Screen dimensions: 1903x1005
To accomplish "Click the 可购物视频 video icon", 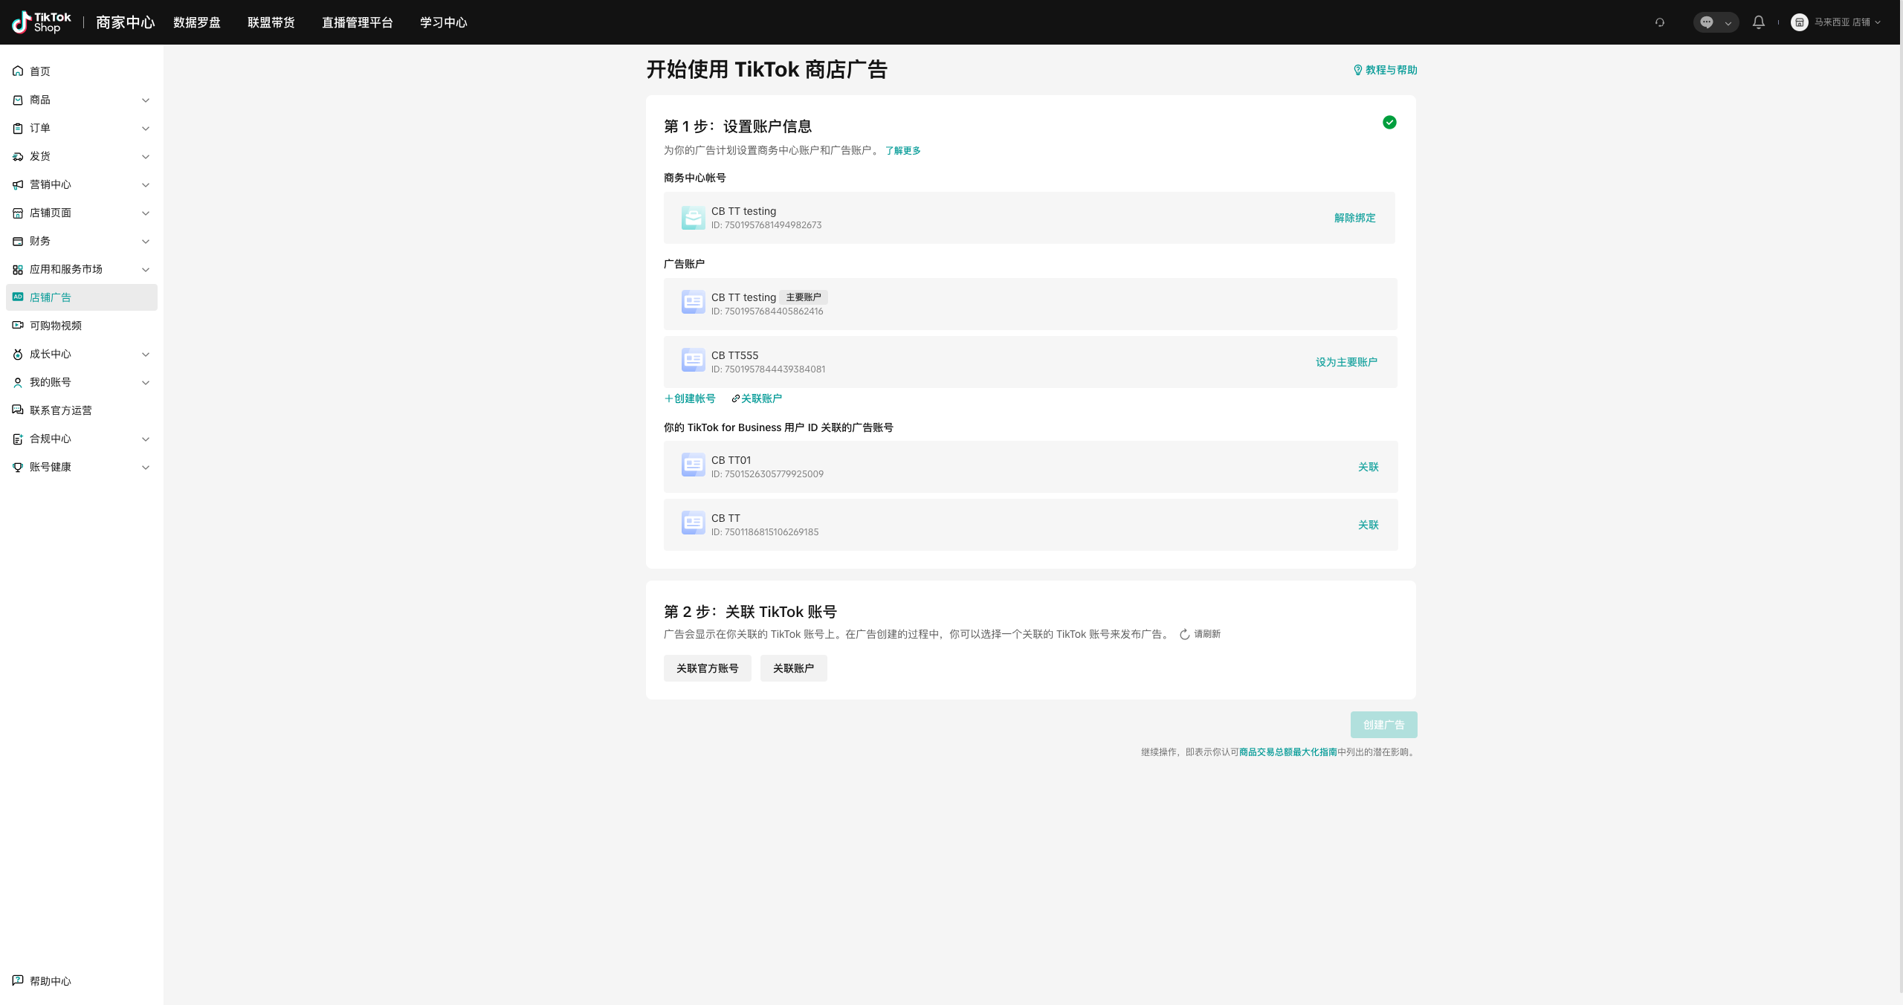I will [18, 325].
